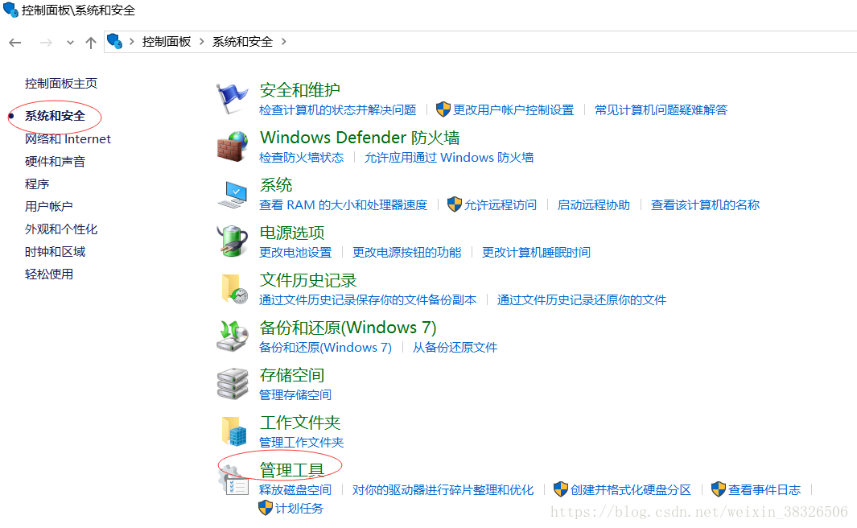Click 管理工作文件夹 link

[x=301, y=442]
